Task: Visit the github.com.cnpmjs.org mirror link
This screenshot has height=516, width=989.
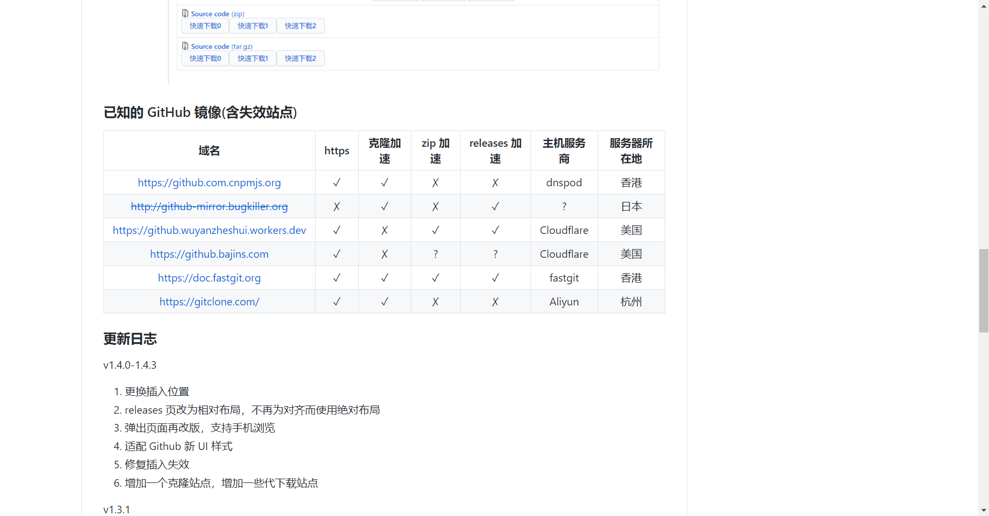Action: [209, 182]
